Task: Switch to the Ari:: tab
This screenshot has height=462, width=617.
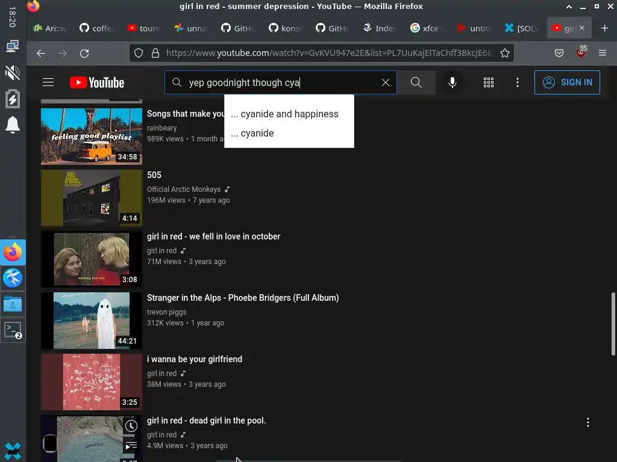Action: pos(50,28)
